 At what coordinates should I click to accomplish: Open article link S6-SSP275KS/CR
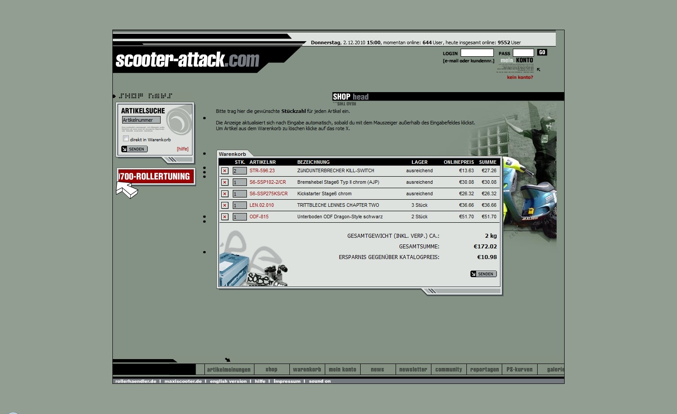point(269,194)
